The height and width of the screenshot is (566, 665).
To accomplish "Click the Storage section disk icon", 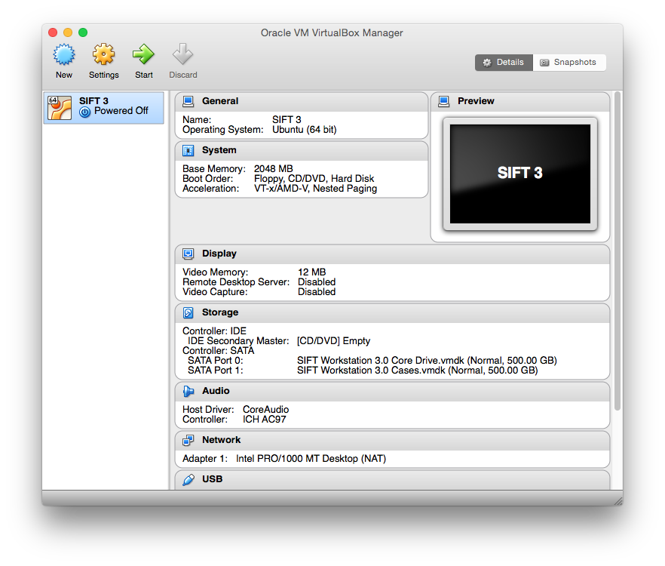I will [x=188, y=313].
